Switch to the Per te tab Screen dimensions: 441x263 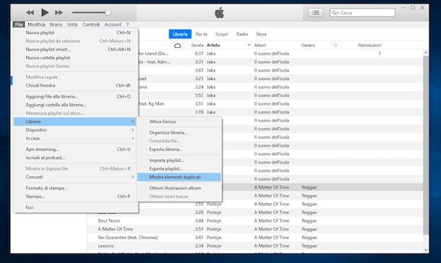pyautogui.click(x=202, y=34)
